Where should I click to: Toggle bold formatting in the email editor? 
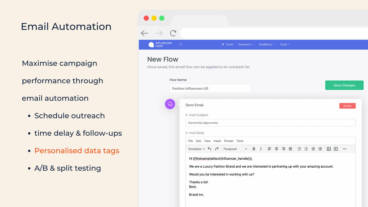pos(254,149)
